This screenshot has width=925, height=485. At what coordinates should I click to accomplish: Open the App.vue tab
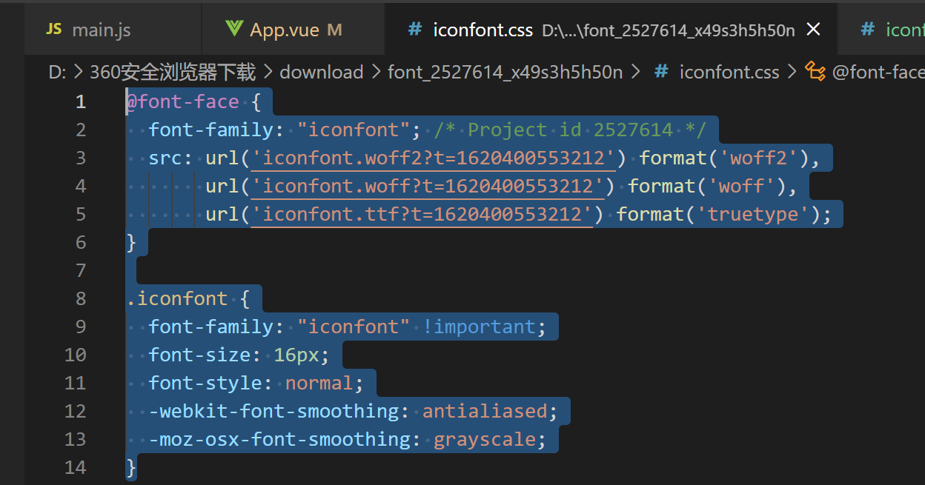pyautogui.click(x=285, y=30)
